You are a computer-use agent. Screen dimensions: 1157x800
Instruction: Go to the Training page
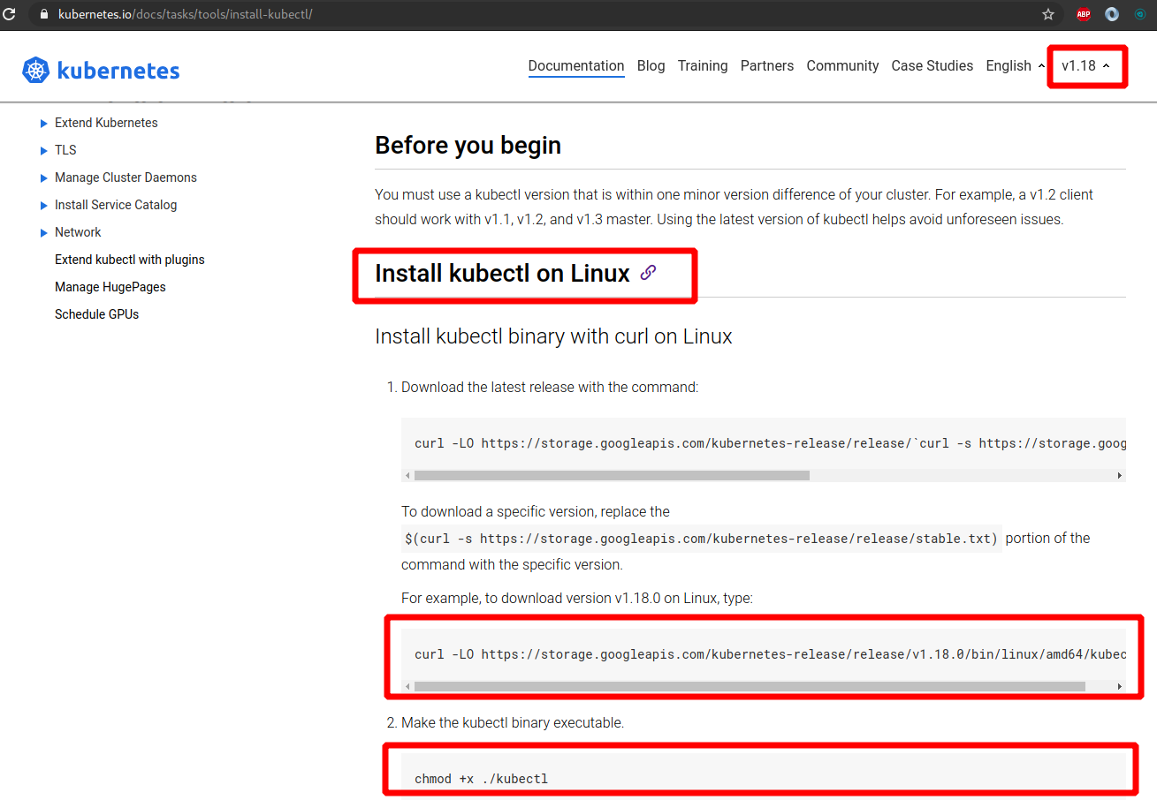click(703, 66)
